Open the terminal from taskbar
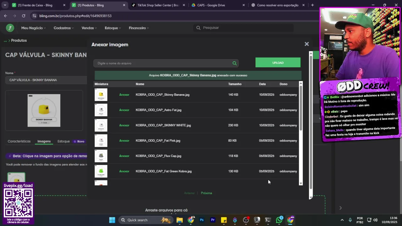402x226 pixels. coord(268,220)
